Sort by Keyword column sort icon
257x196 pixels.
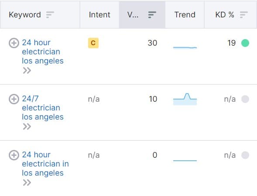(50, 15)
